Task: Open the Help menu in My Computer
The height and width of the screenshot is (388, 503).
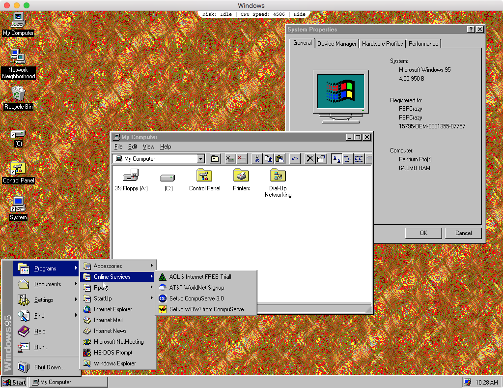Action: coord(166,147)
